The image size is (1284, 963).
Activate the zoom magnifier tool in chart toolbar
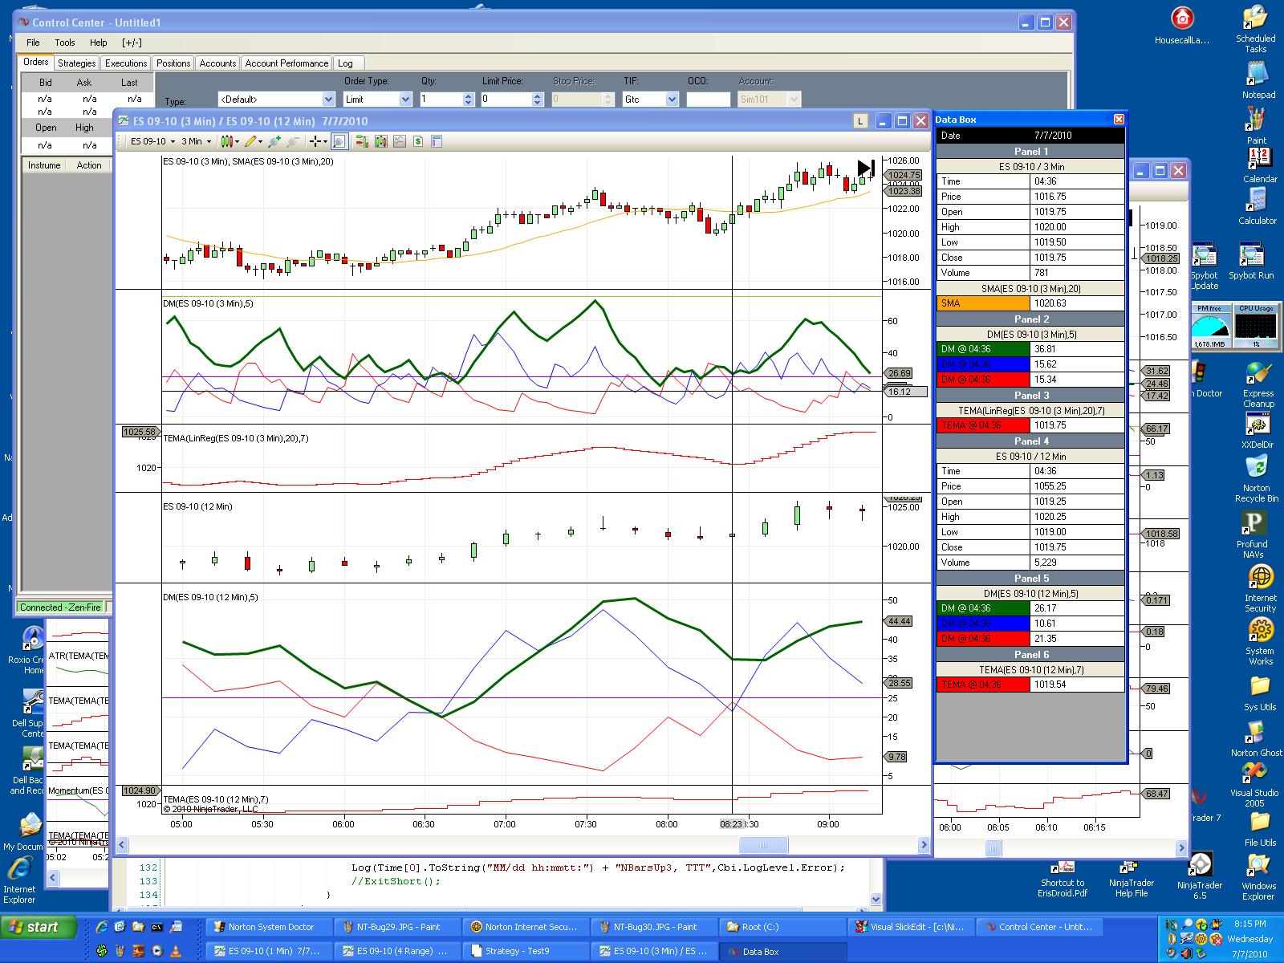pyautogui.click(x=339, y=141)
